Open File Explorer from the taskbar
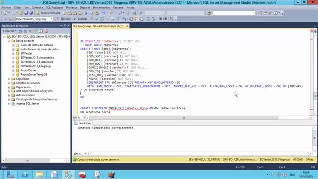This screenshot has width=318, height=179. (x=40, y=175)
